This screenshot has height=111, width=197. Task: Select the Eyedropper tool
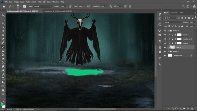point(3,39)
